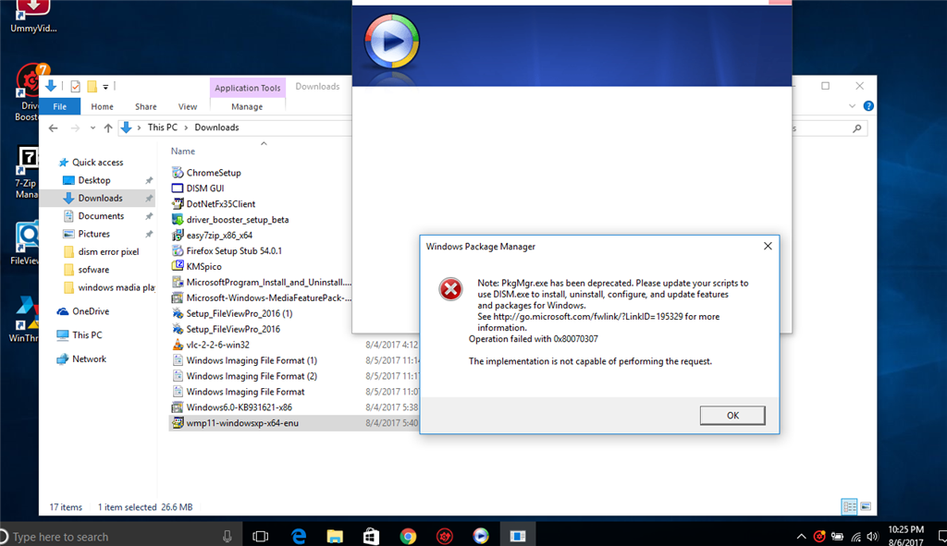Screen dimensions: 947x546
Task: Select This PC in the navigation pane
Action: 87,334
